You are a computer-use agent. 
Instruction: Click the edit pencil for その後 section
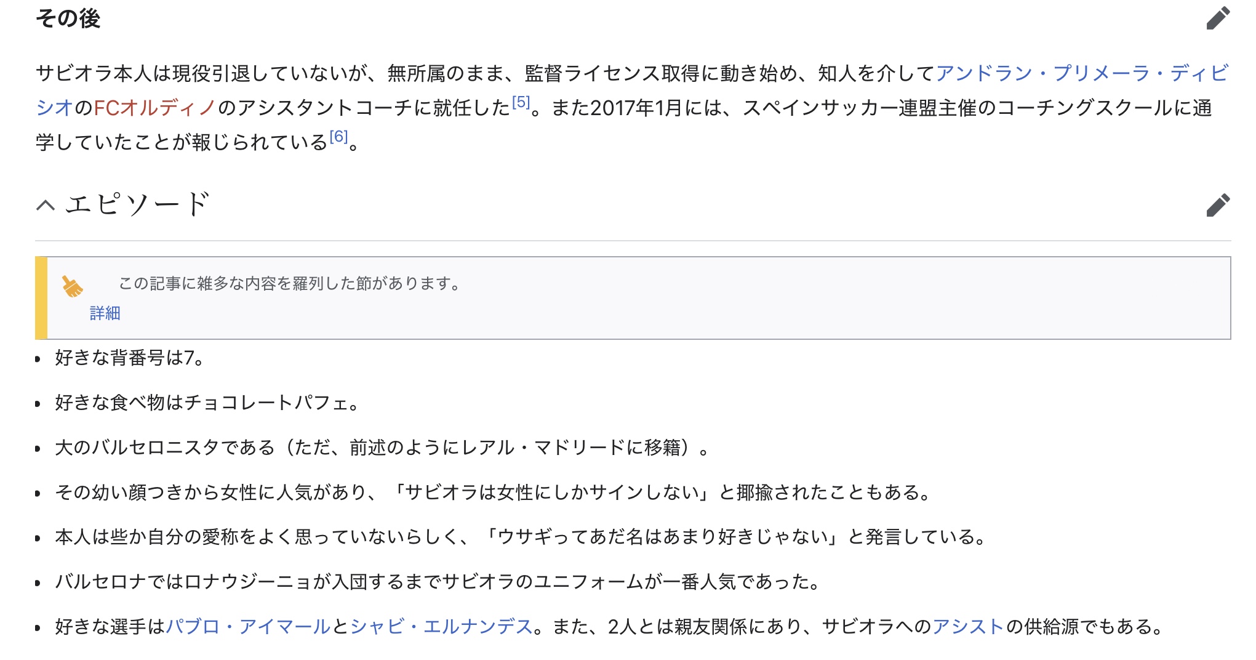[1217, 18]
